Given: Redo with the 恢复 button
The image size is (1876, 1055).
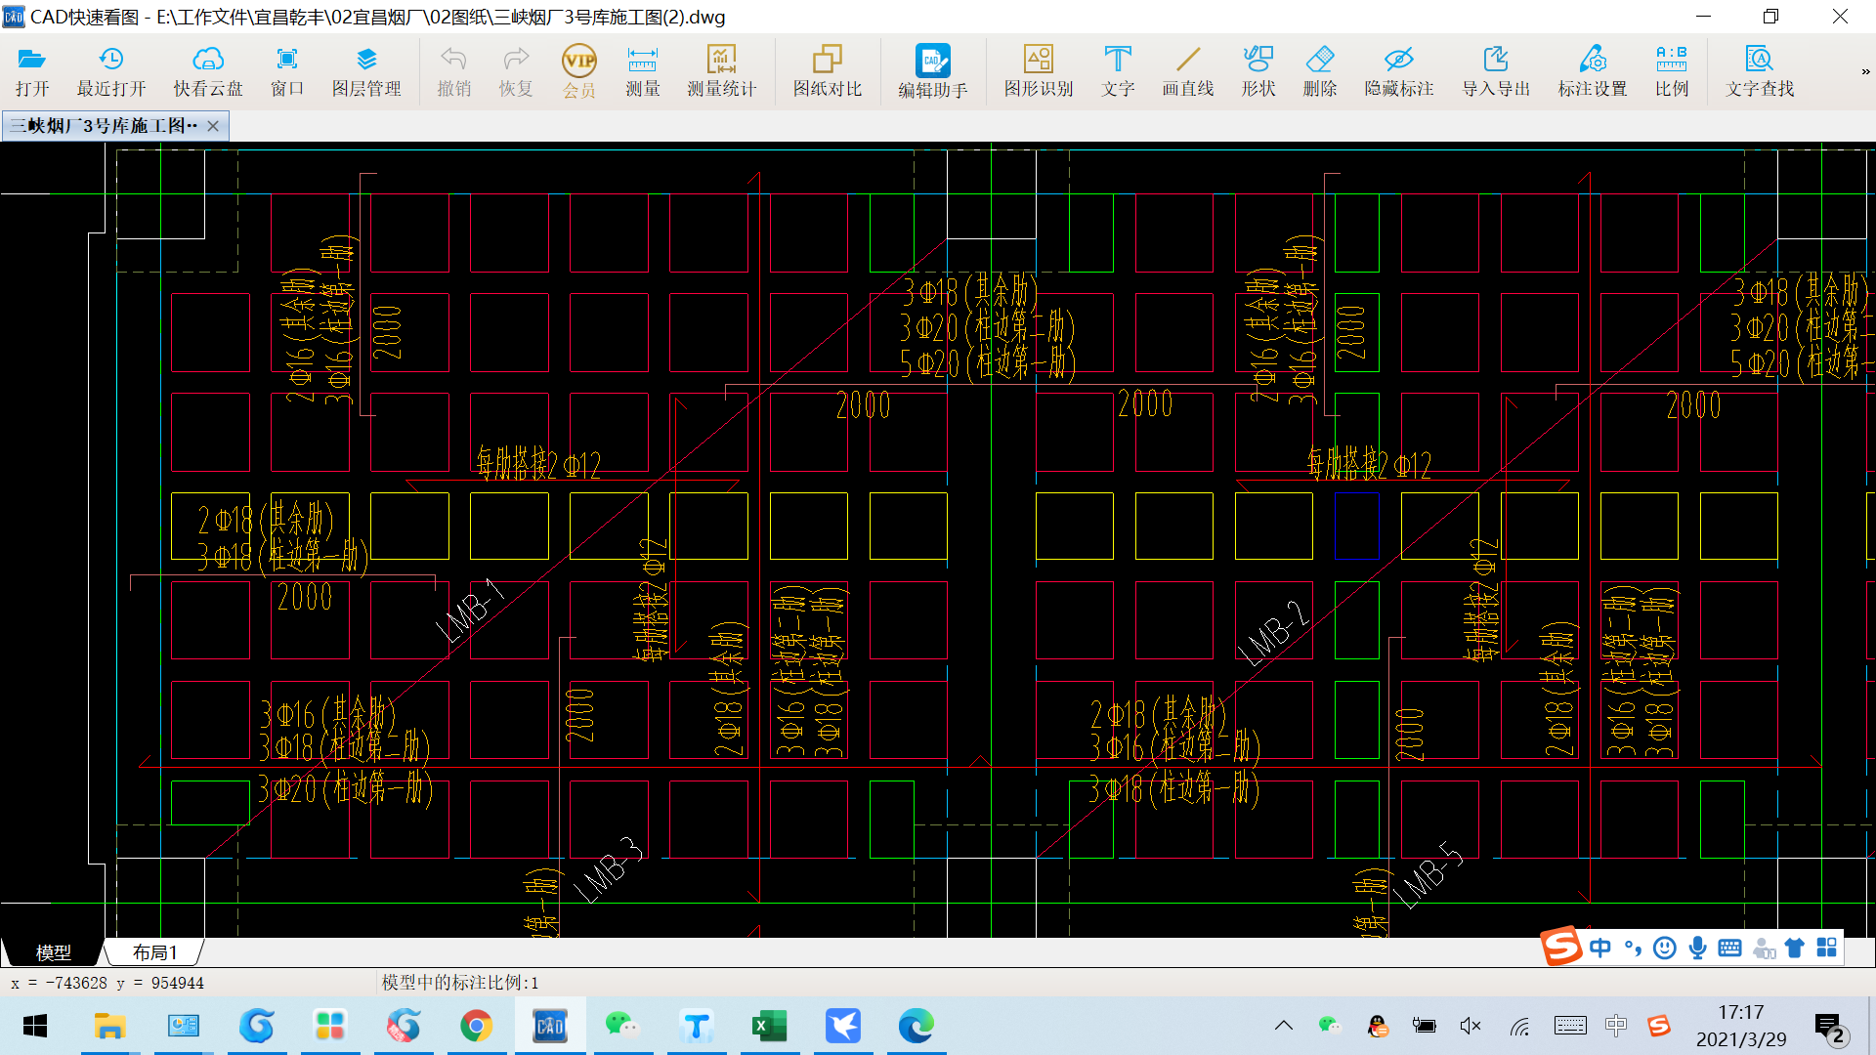Looking at the screenshot, I should 516,71.
